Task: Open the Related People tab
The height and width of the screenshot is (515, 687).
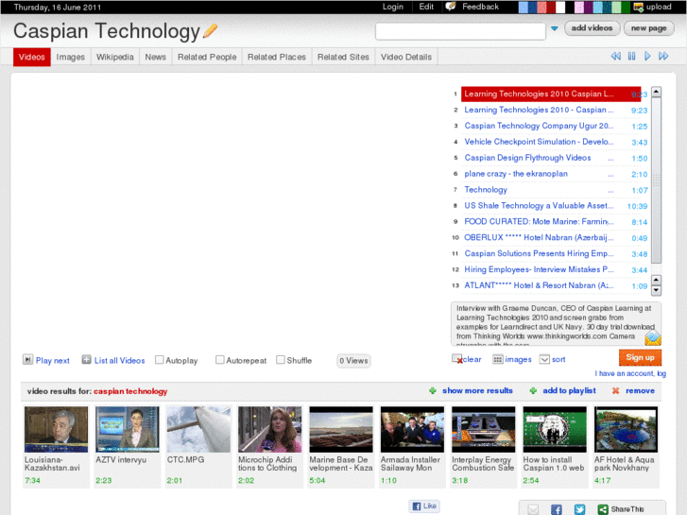Action: pos(207,57)
